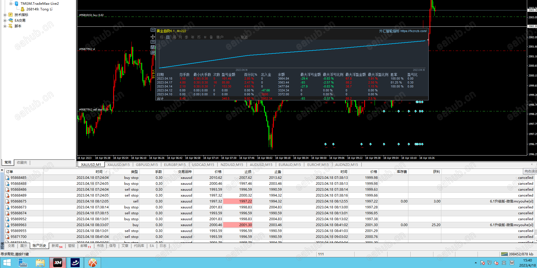Viewport: 537px width, 268px height.
Task: Click the restore-window icon on the stats panel sidebar
Action: point(153,53)
